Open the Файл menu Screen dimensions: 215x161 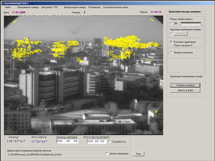pos(8,7)
